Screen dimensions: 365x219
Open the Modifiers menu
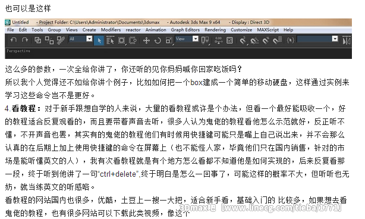(111, 30)
